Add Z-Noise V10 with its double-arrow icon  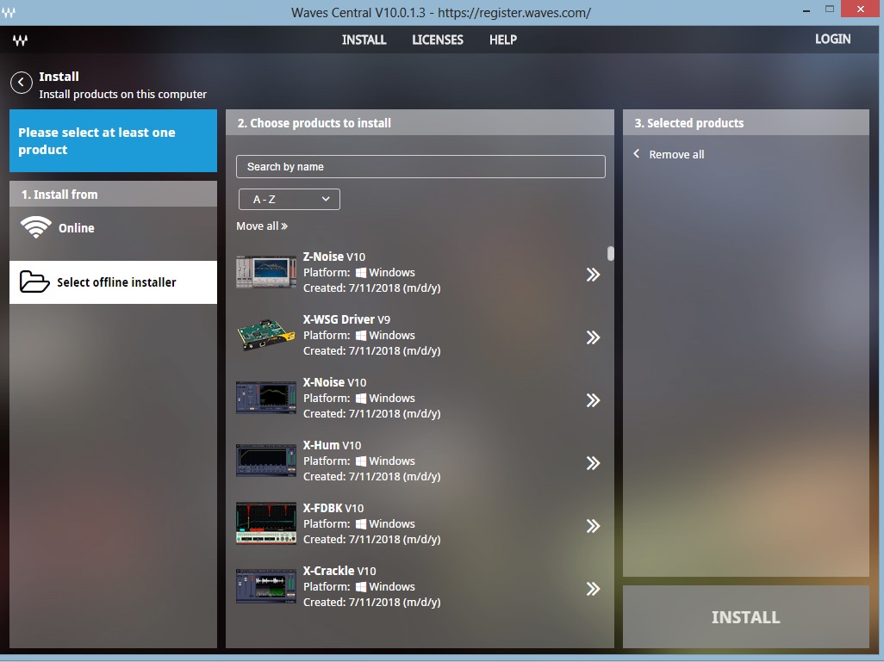[x=593, y=275]
